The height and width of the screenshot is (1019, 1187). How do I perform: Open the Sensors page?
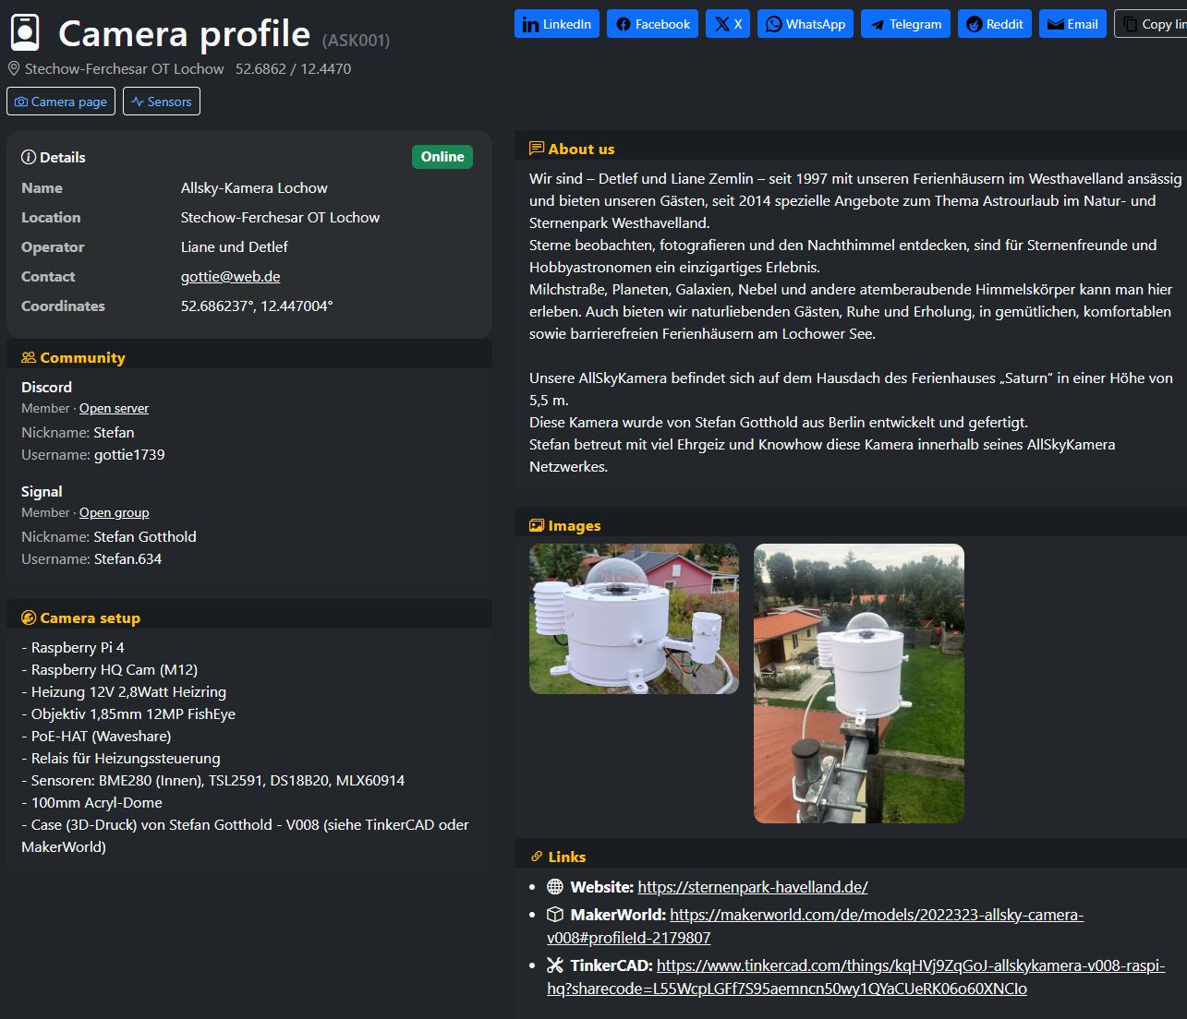click(x=161, y=102)
